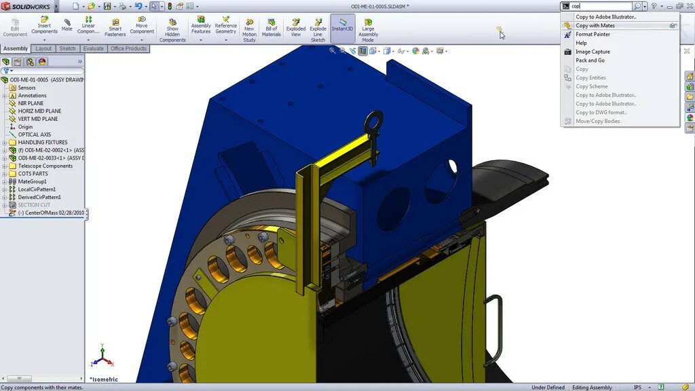This screenshot has width=695, height=391.
Task: Click the Open file folder icon
Action: 92,6
